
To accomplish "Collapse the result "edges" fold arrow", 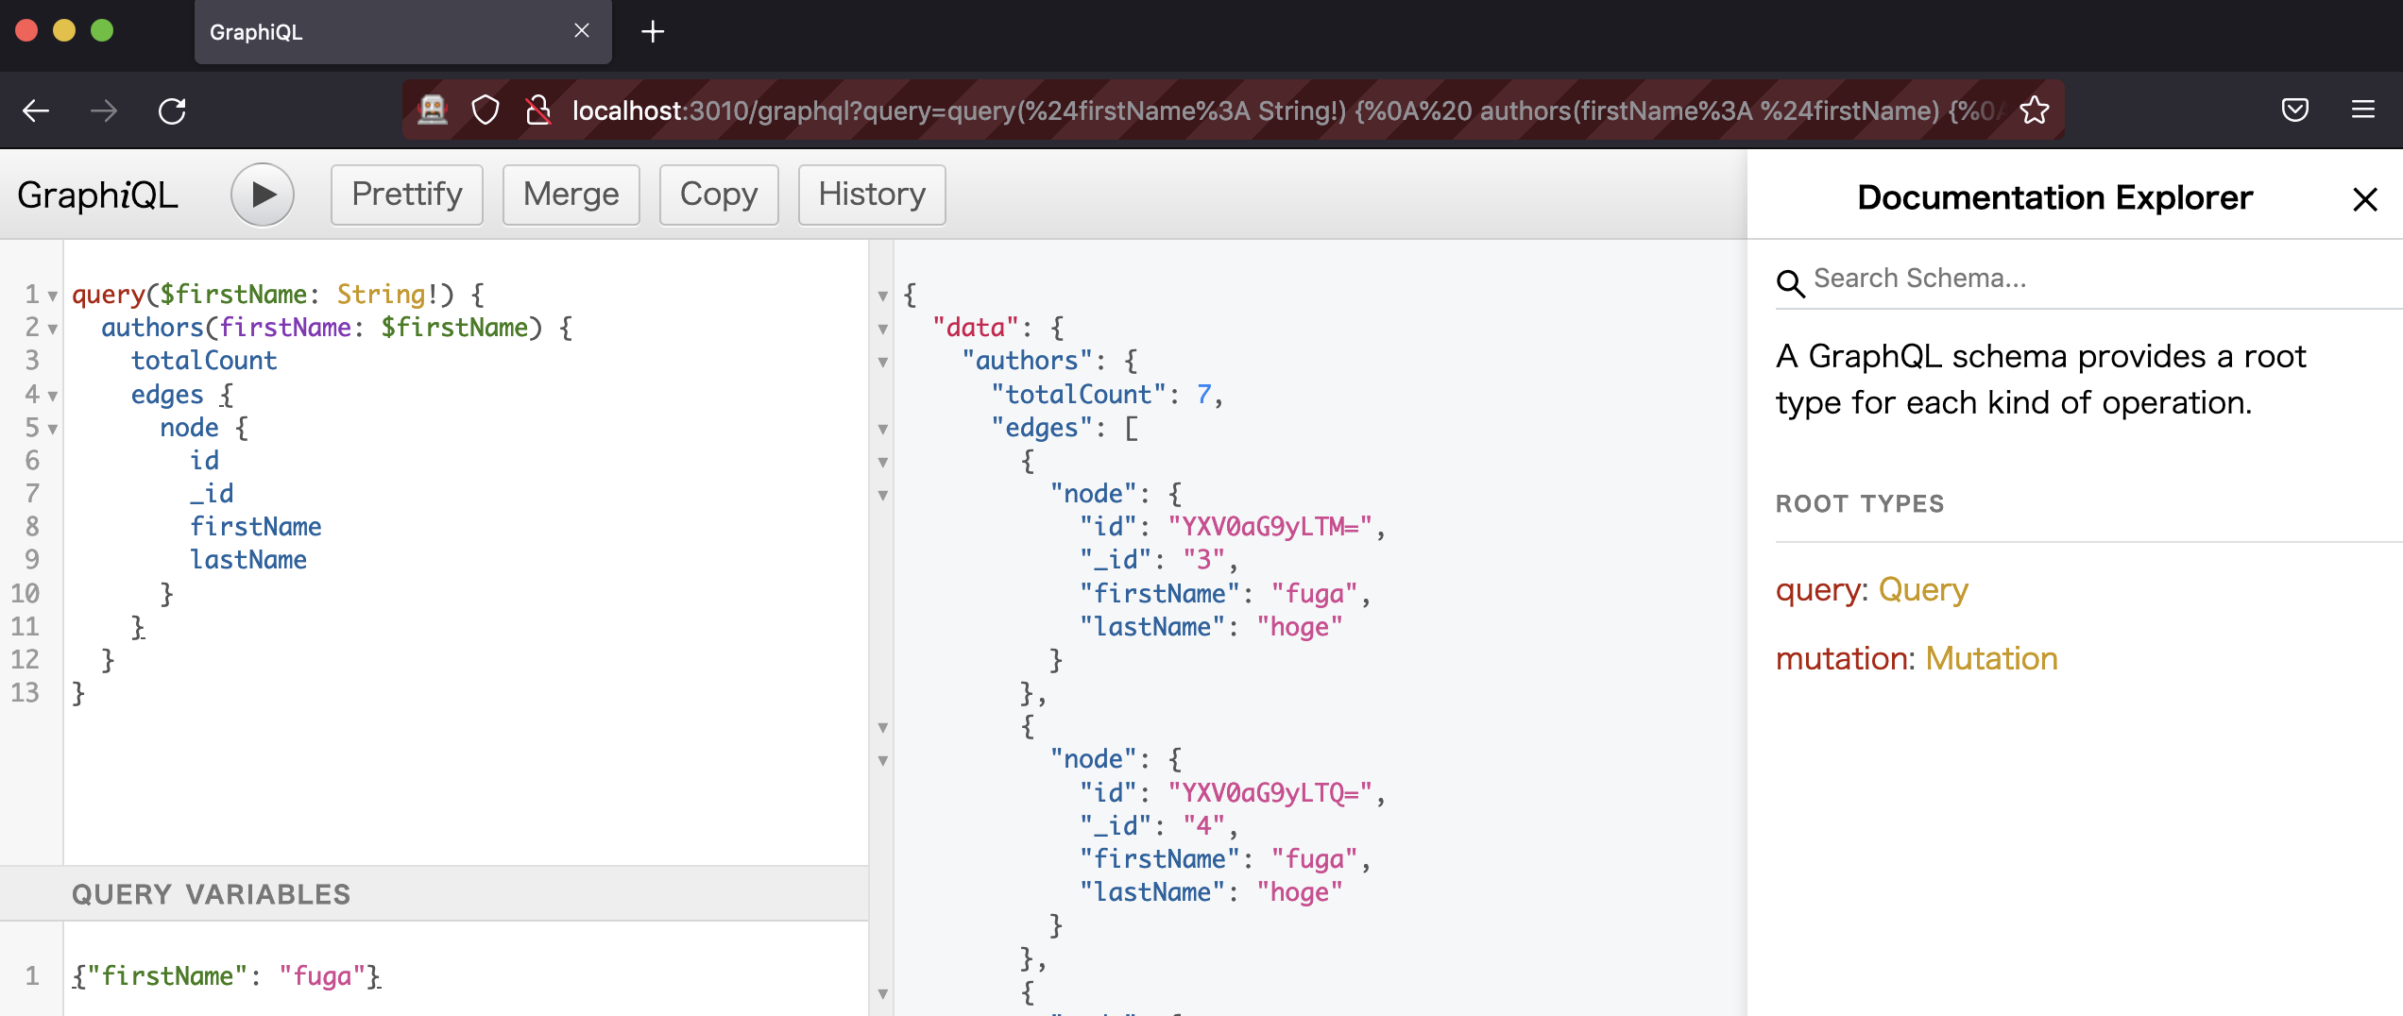I will [x=883, y=430].
